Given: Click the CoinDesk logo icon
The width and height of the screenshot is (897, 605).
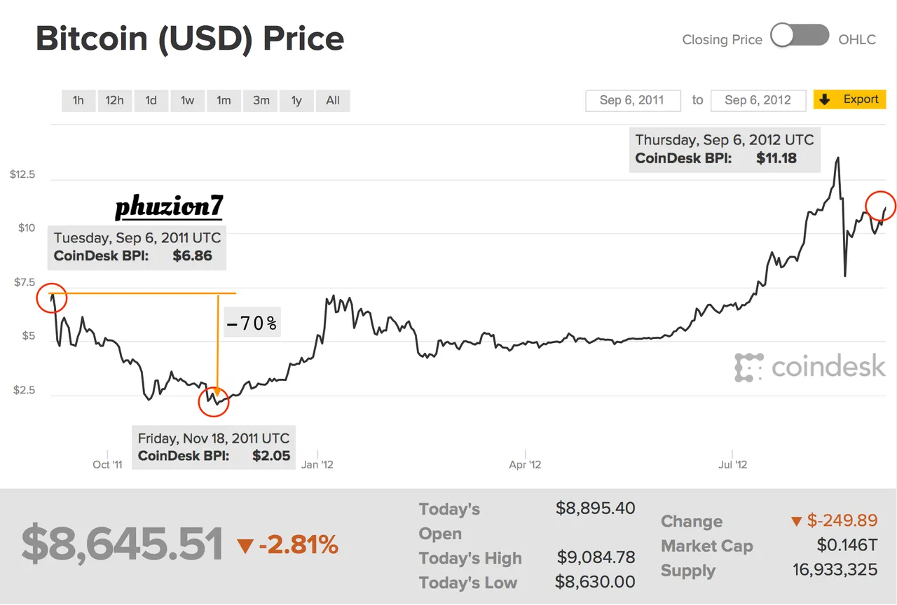Looking at the screenshot, I should click(748, 368).
